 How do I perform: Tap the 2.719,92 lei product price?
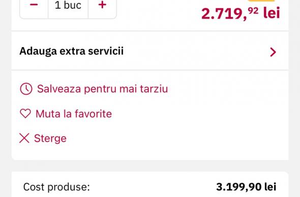tap(241, 13)
